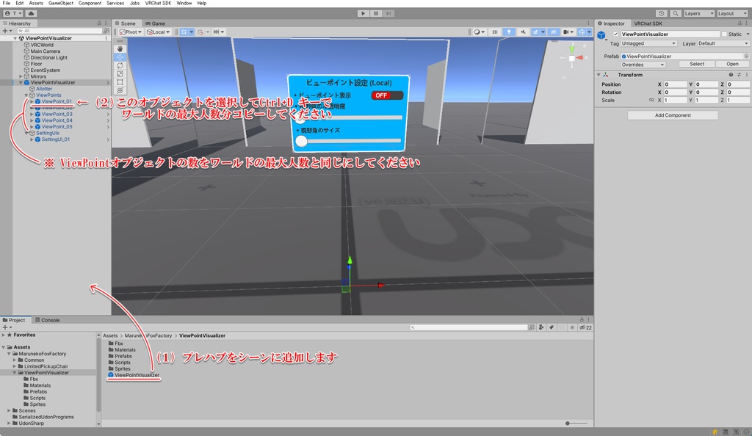
Task: Open the GameObject menu
Action: [61, 3]
